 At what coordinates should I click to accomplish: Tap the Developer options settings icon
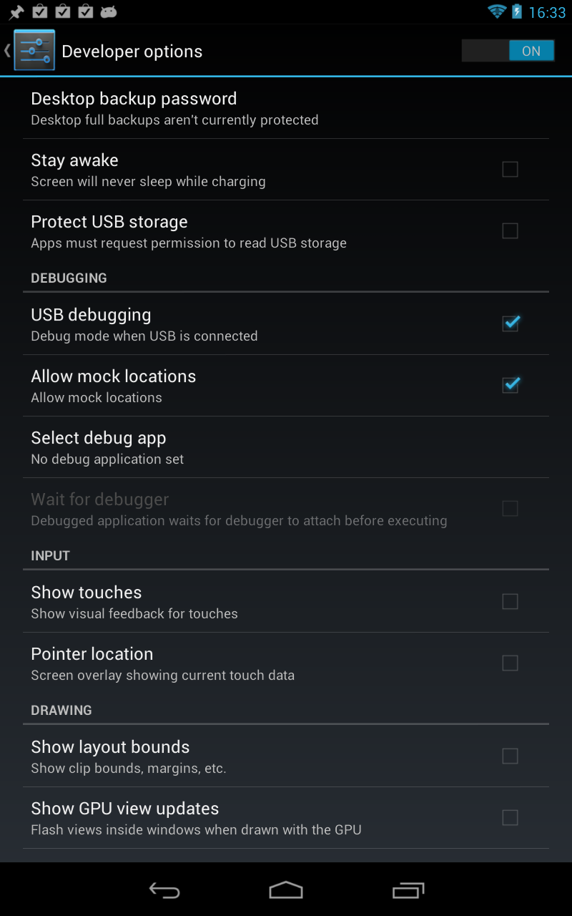click(34, 51)
